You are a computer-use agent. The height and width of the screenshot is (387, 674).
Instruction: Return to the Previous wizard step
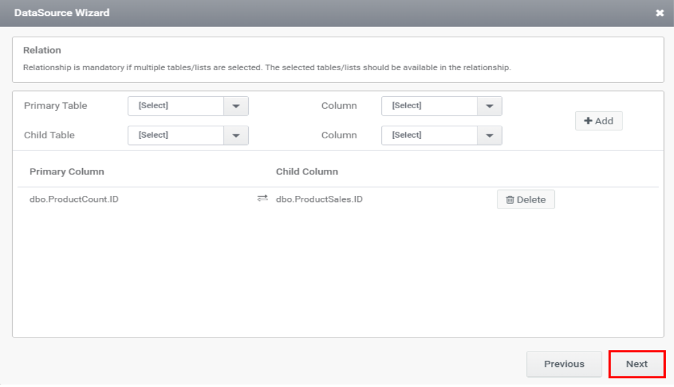564,364
